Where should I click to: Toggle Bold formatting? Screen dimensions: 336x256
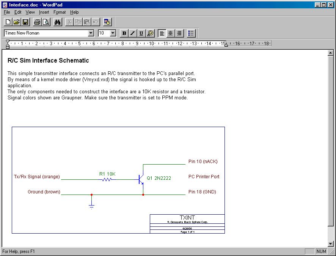[x=124, y=33]
